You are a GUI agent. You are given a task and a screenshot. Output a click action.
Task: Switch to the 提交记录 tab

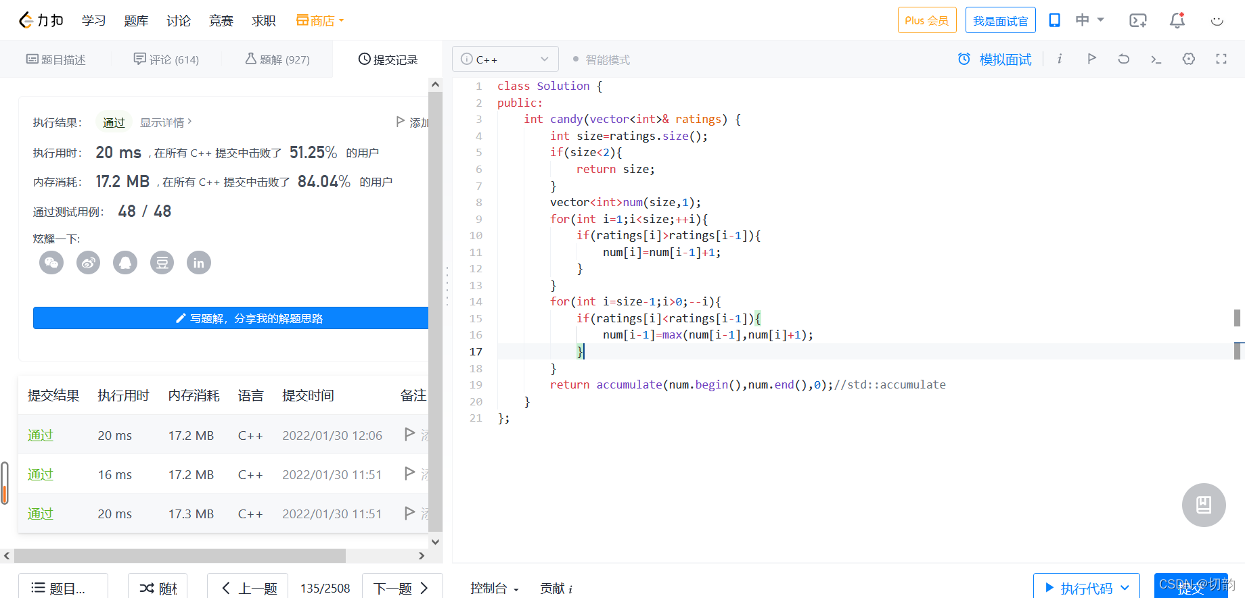(388, 59)
